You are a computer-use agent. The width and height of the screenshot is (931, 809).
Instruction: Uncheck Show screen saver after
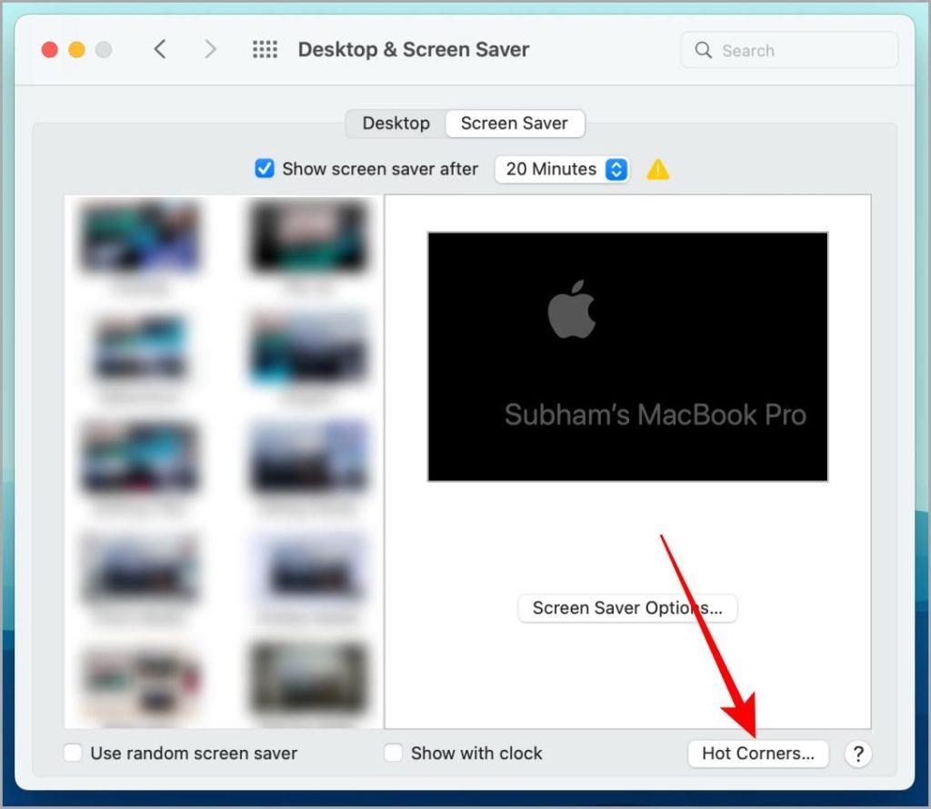(x=265, y=169)
